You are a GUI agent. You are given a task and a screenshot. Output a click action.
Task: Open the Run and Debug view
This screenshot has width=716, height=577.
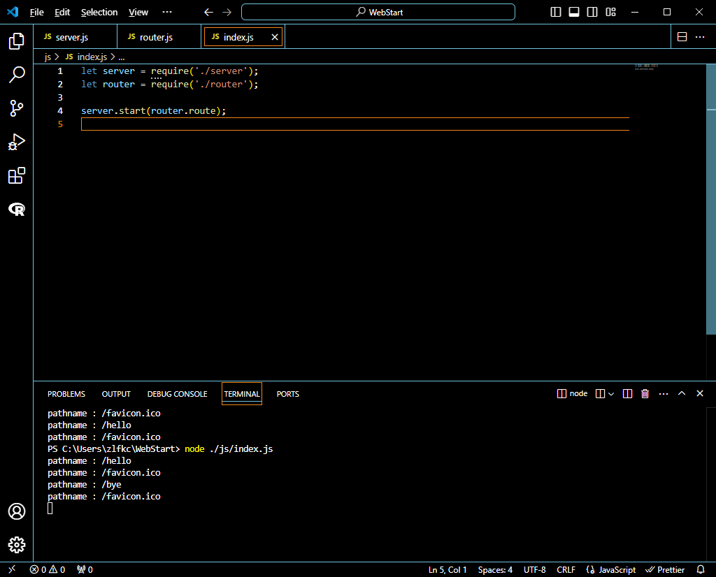click(17, 142)
